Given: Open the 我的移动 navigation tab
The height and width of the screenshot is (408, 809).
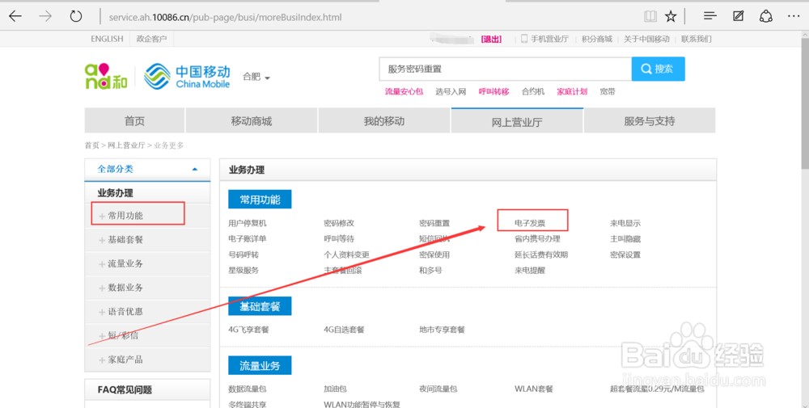Looking at the screenshot, I should [383, 121].
